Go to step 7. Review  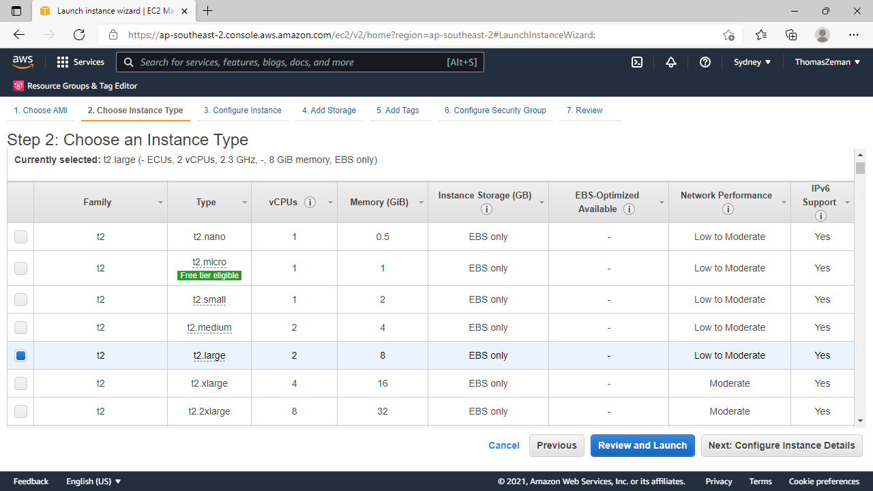[x=585, y=110]
